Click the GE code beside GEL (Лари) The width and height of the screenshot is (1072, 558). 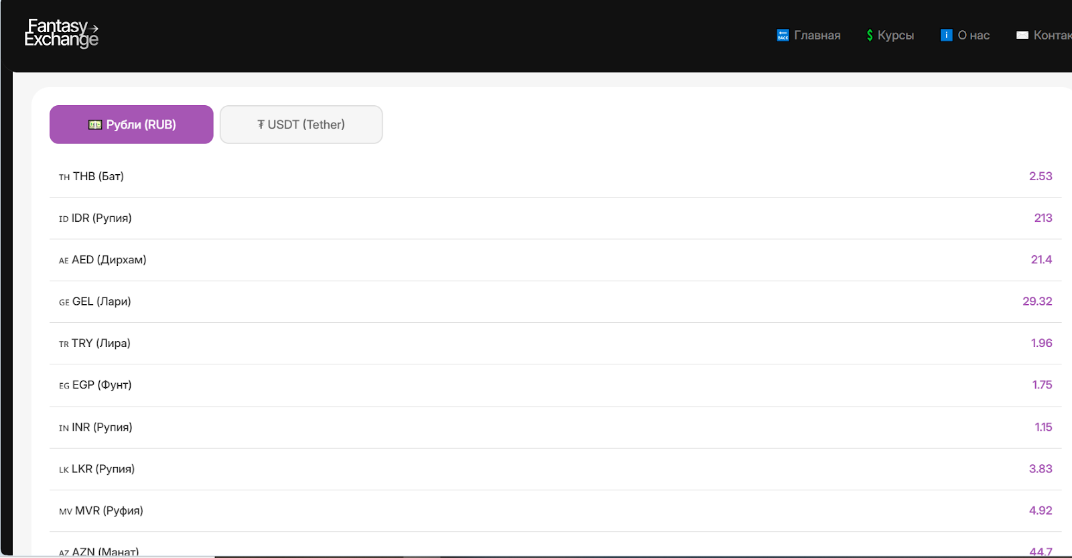64,302
